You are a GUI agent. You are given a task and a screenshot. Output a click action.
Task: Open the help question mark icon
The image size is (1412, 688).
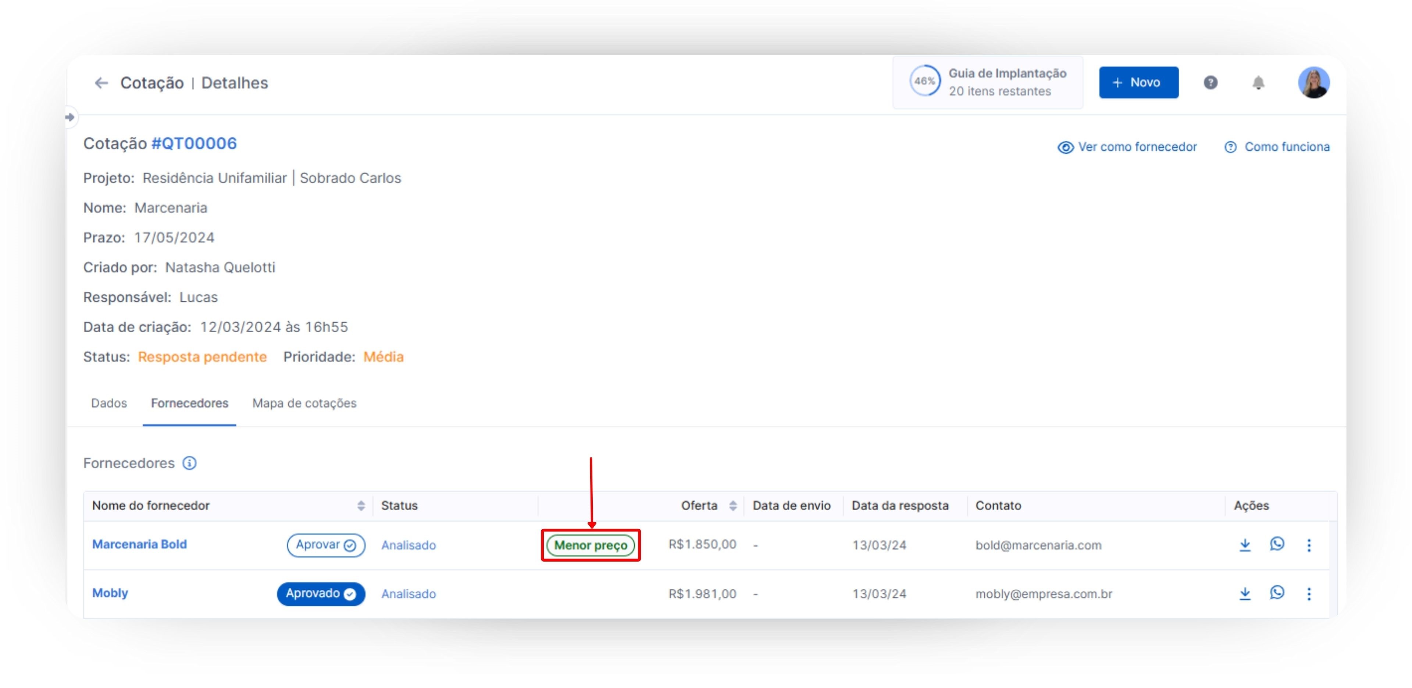[1210, 83]
